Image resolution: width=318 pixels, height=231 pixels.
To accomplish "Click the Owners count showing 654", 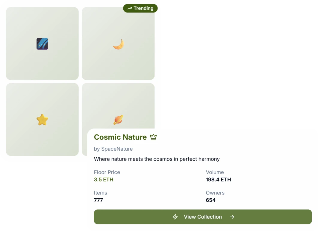I will coord(211,200).
